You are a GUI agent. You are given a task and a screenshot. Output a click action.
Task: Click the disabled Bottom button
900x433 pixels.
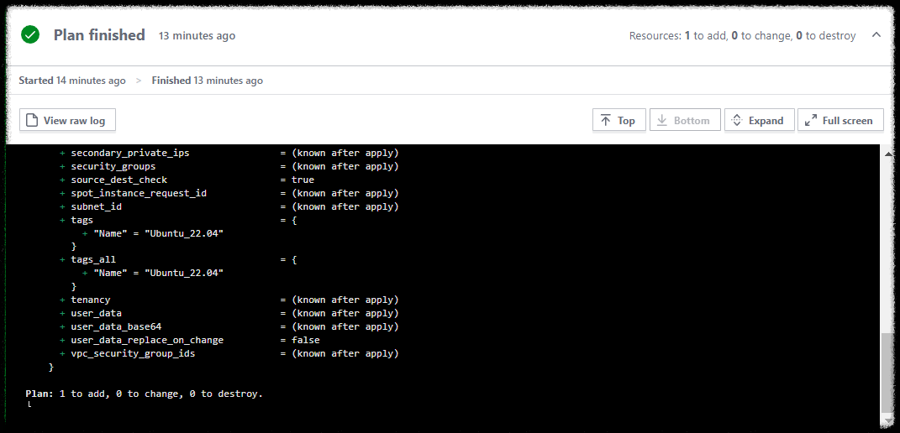[685, 121]
